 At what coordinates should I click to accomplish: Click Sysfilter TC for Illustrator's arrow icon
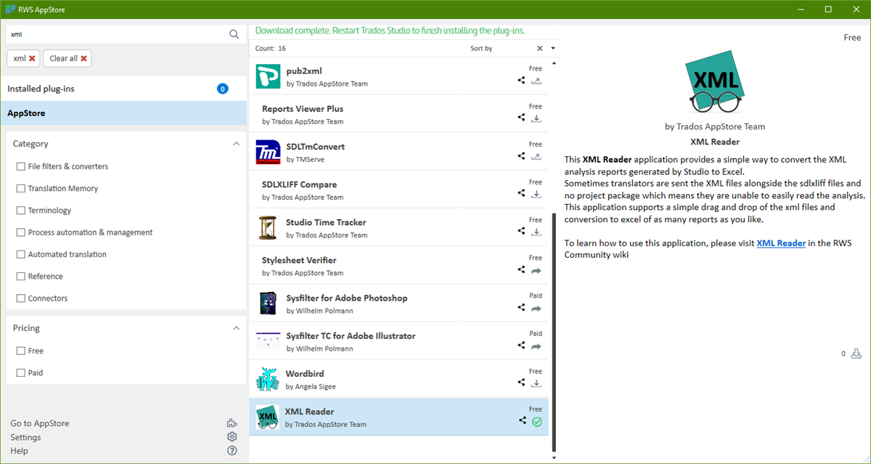click(x=536, y=346)
